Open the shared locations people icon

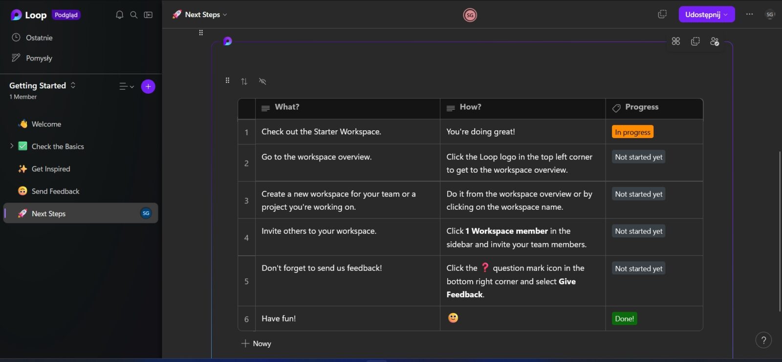[715, 41]
